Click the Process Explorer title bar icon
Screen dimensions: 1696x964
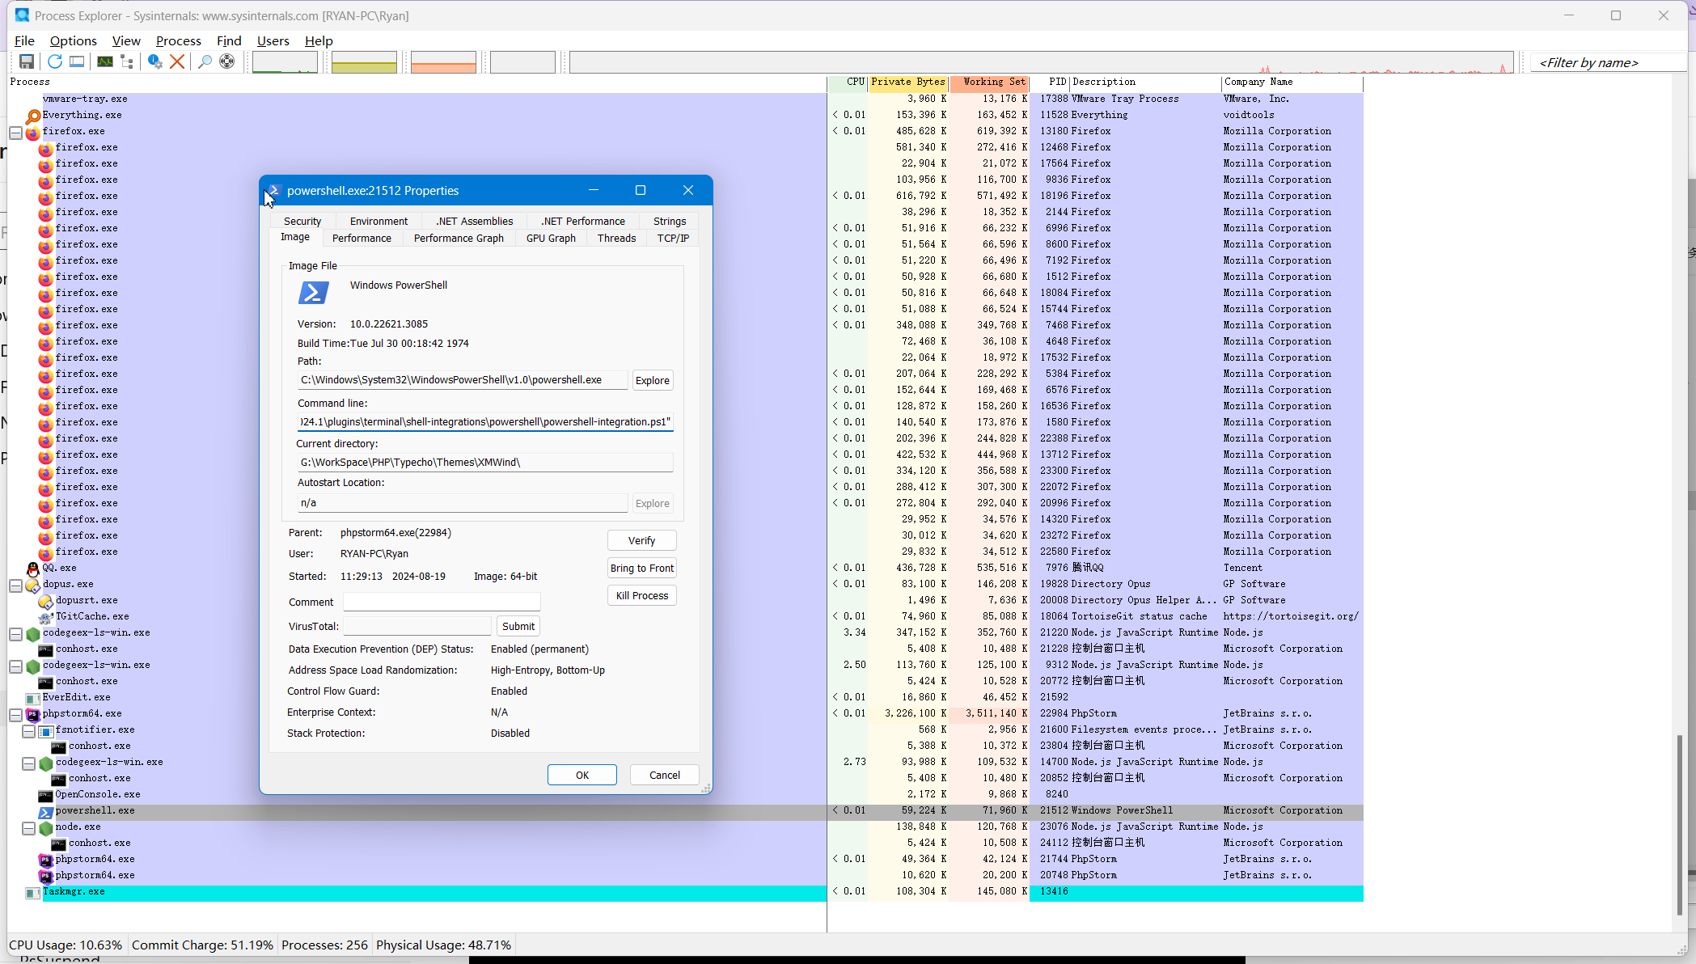pyautogui.click(x=22, y=15)
